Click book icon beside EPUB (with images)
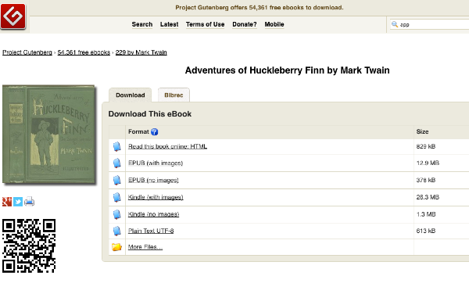 117,163
